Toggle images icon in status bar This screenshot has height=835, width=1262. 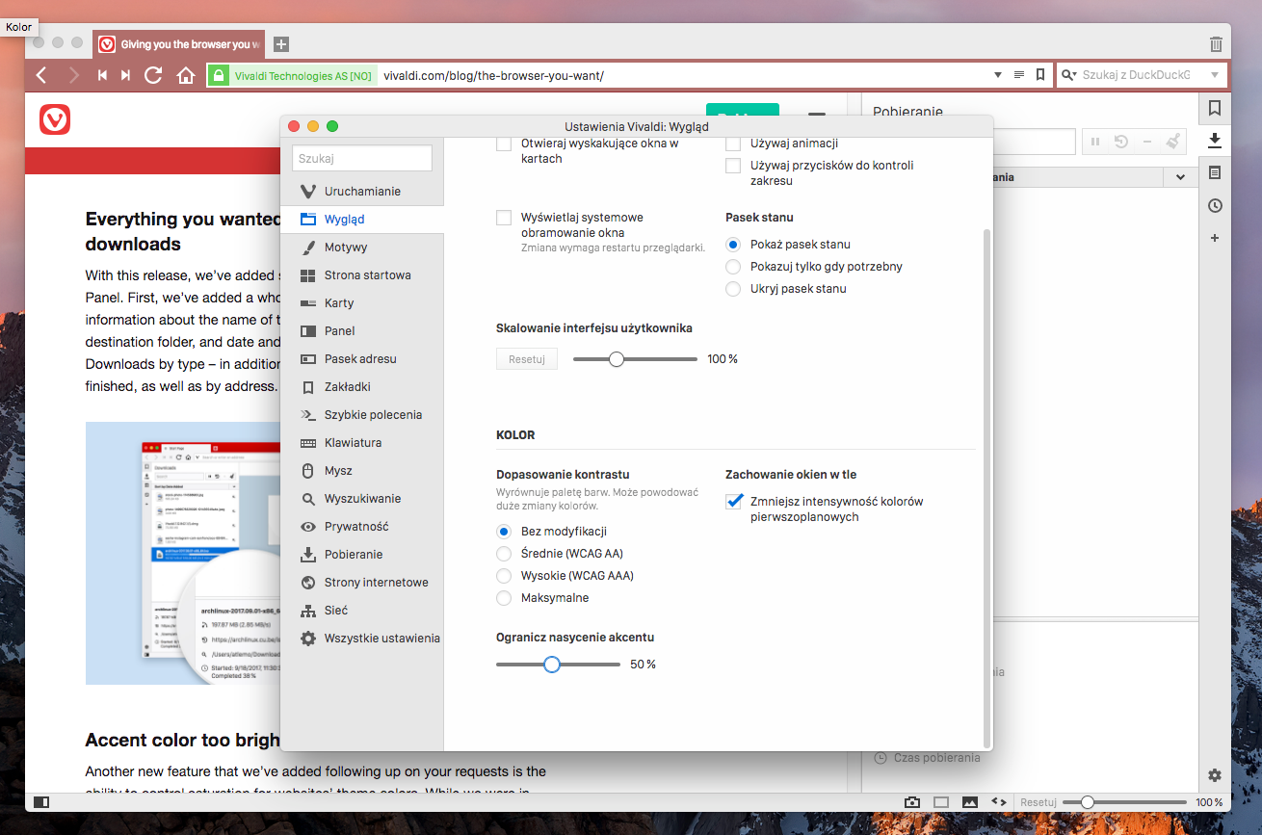(x=970, y=802)
